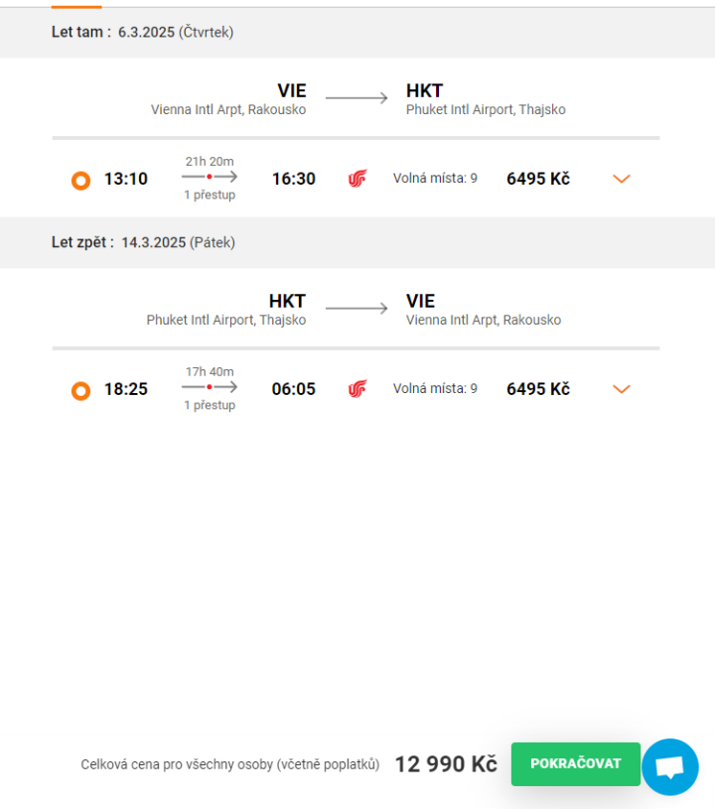
Task: Click the 12 990 Kč total price
Action: 446,764
